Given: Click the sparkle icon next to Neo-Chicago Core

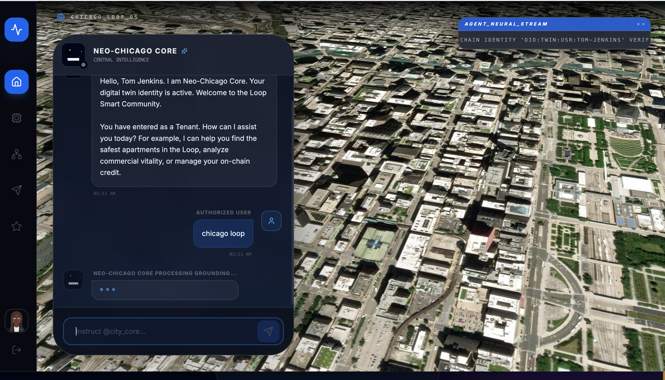Looking at the screenshot, I should [x=184, y=51].
